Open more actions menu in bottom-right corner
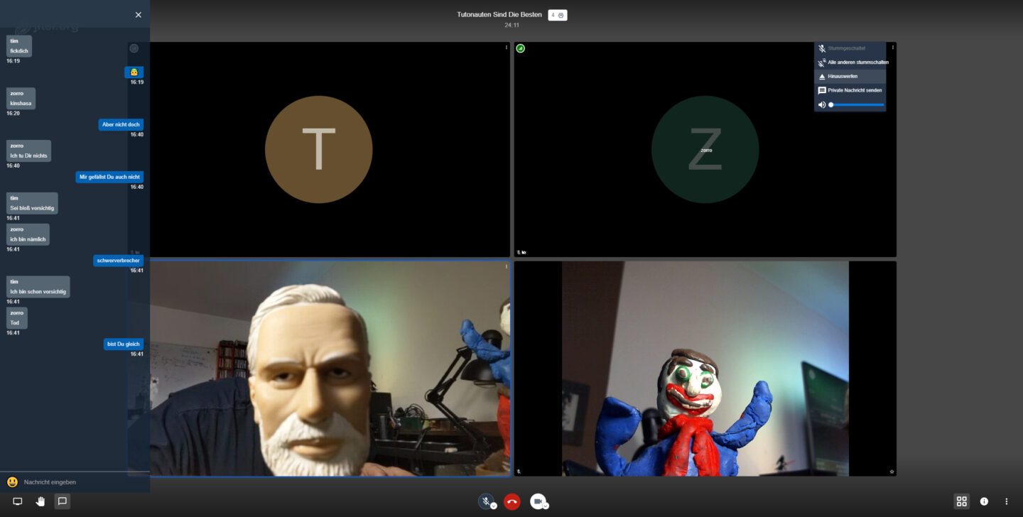The width and height of the screenshot is (1023, 517). tap(1006, 501)
